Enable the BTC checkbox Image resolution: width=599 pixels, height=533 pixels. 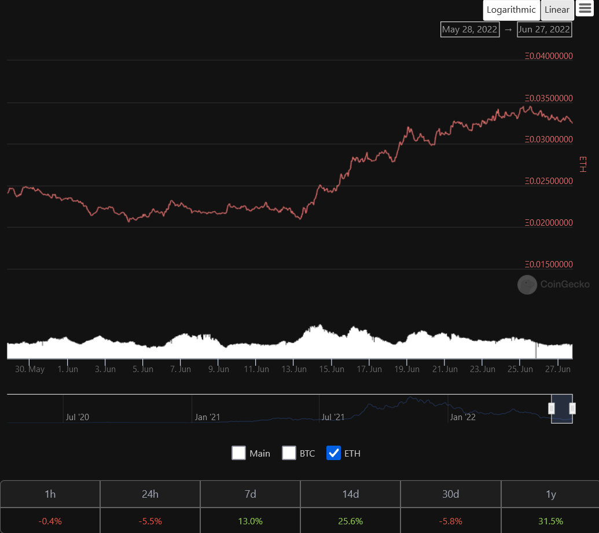coord(289,453)
